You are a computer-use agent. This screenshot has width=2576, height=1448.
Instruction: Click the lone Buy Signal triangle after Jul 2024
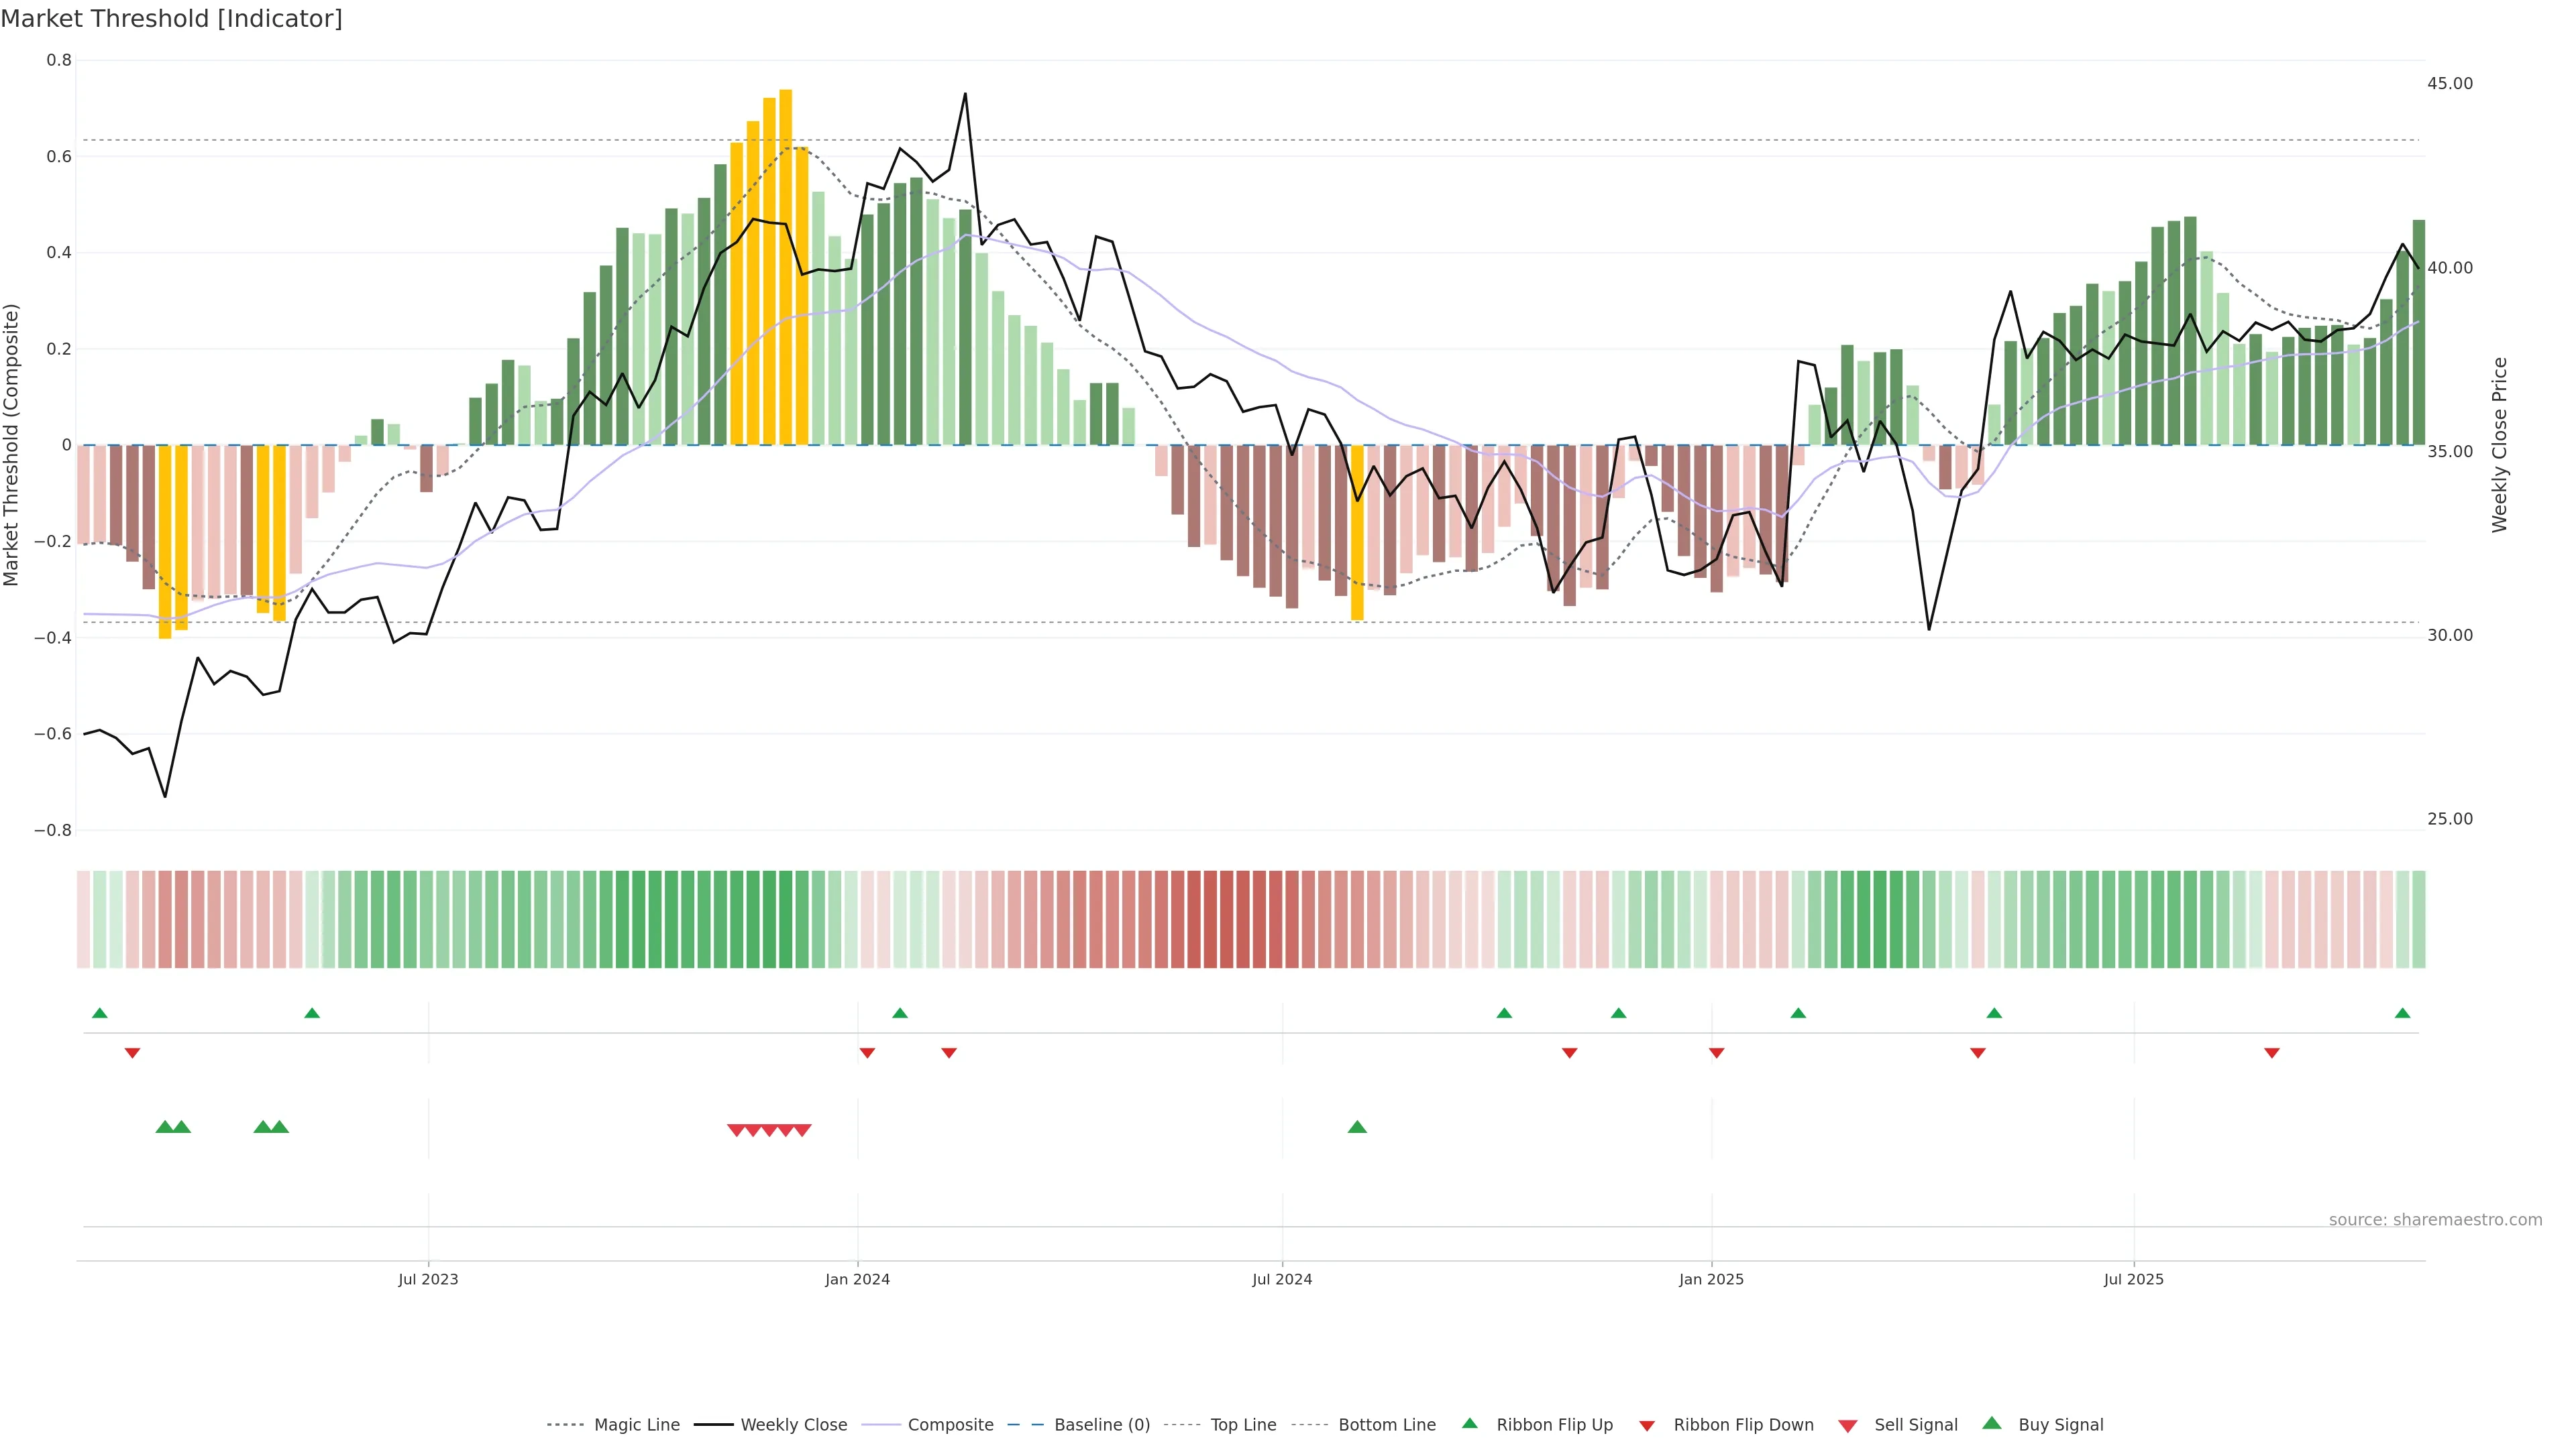1357,1127
